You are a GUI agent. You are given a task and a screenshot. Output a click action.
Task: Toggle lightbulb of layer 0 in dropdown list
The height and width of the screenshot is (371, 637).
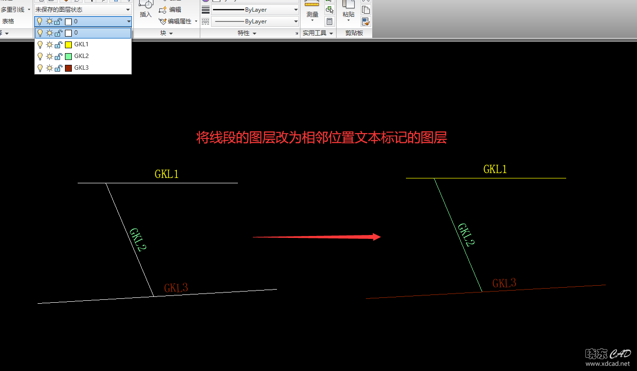pos(40,33)
